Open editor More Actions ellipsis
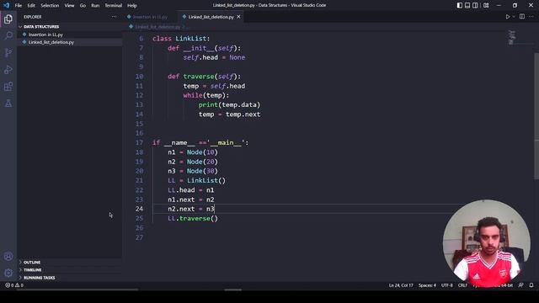Image resolution: width=539 pixels, height=303 pixels. pos(532,17)
